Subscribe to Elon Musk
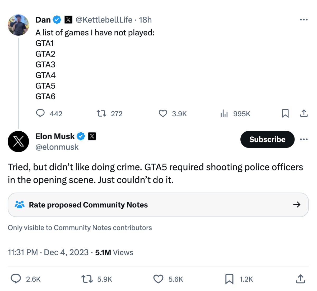 click(x=267, y=139)
